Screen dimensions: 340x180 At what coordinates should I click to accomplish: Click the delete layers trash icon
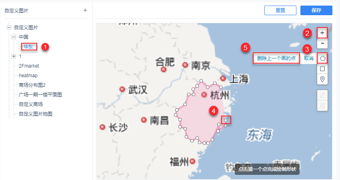(x=322, y=106)
